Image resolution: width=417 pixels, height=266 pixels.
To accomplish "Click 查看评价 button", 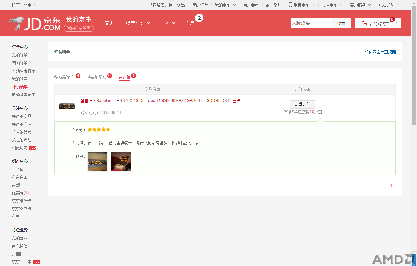I will tap(302, 104).
